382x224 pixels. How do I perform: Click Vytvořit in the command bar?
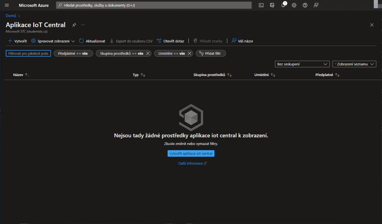click(x=17, y=41)
